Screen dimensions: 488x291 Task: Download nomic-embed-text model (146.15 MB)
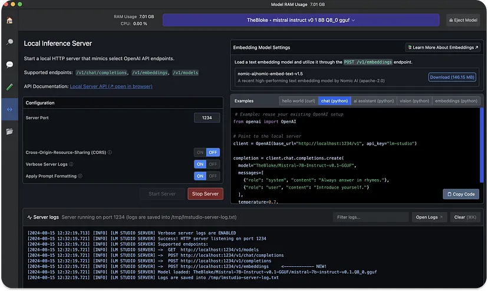(452, 77)
